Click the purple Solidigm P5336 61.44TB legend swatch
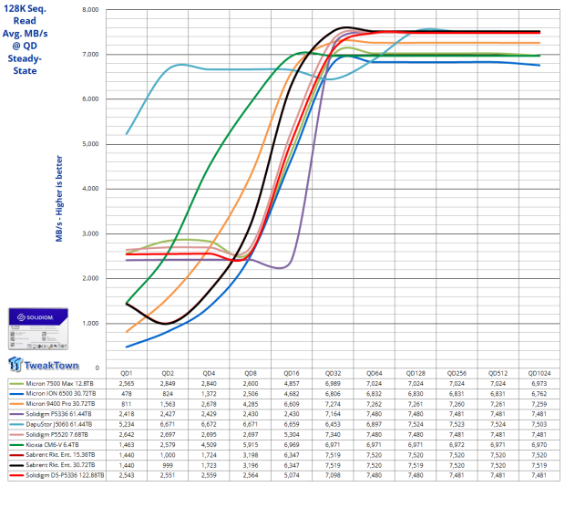 (16, 414)
